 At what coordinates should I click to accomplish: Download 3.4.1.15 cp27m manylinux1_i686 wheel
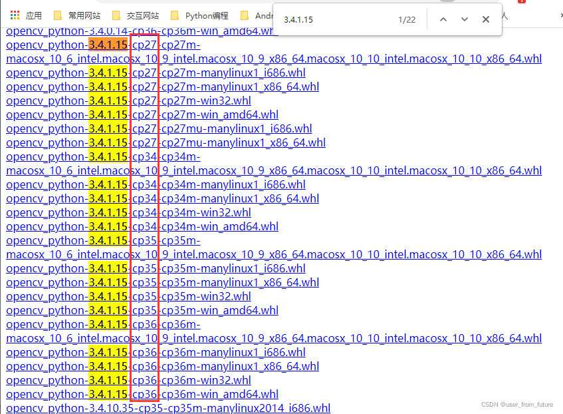(x=156, y=73)
